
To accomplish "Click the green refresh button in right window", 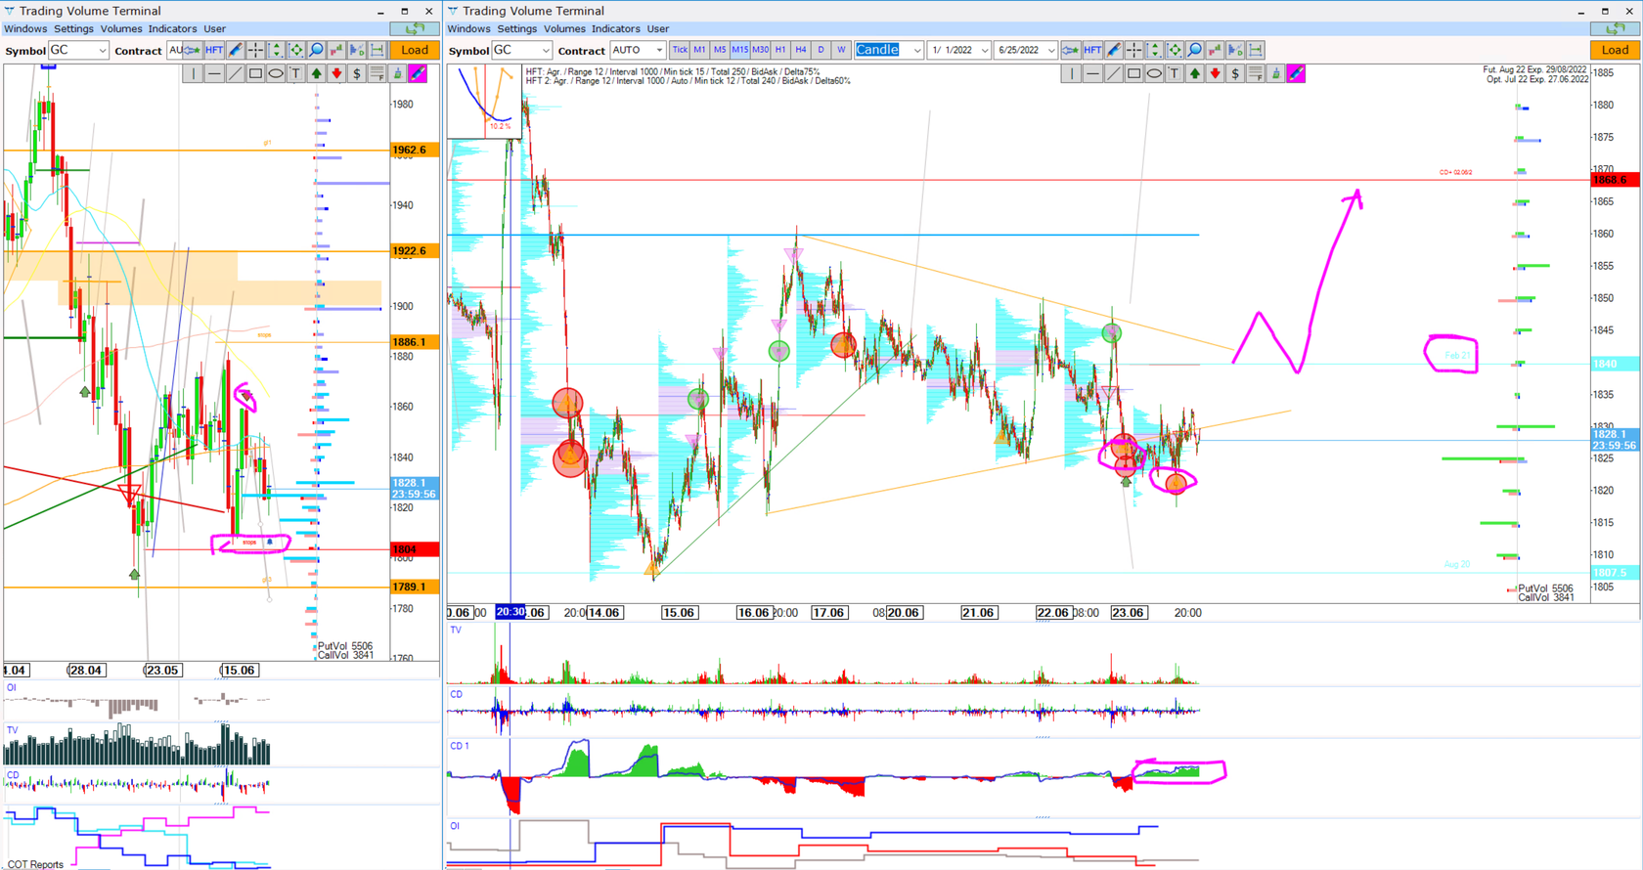I will tap(1615, 28).
